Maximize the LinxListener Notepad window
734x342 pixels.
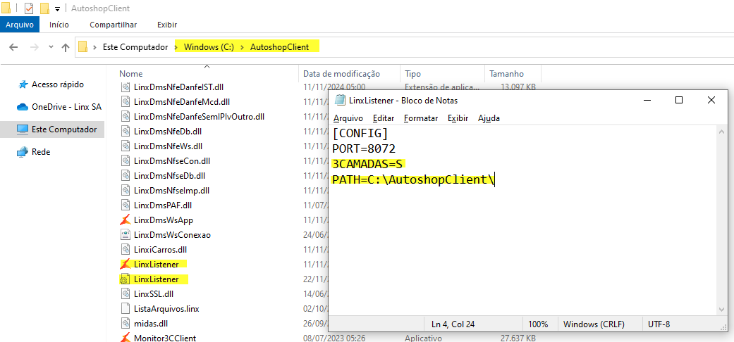pos(679,101)
